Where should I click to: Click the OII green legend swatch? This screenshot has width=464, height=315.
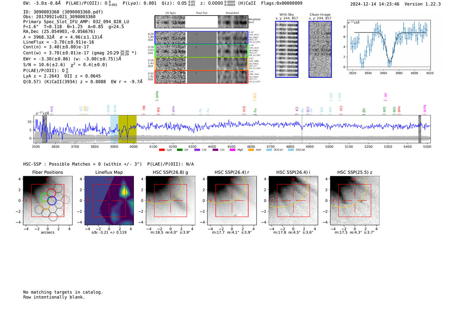[x=180, y=150]
